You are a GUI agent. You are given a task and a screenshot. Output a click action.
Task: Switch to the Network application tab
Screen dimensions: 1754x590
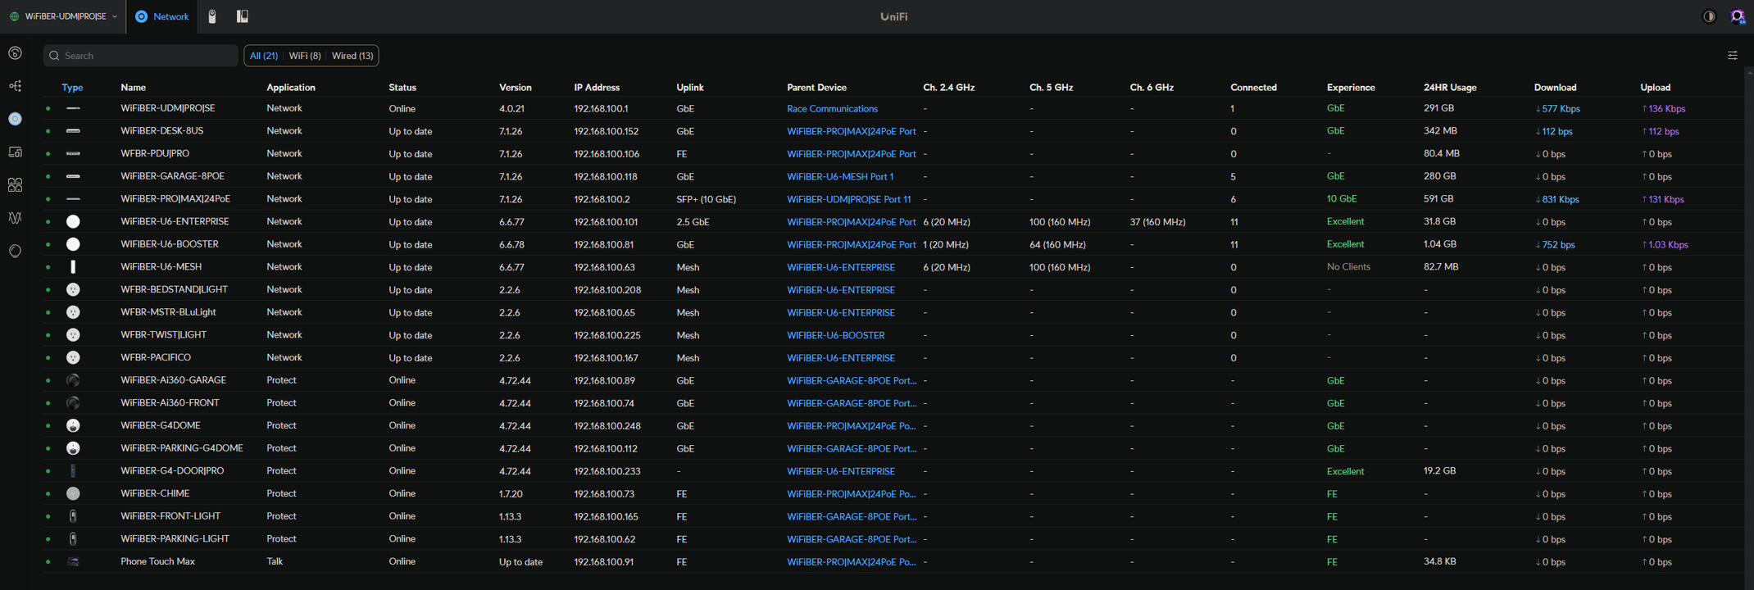point(162,16)
